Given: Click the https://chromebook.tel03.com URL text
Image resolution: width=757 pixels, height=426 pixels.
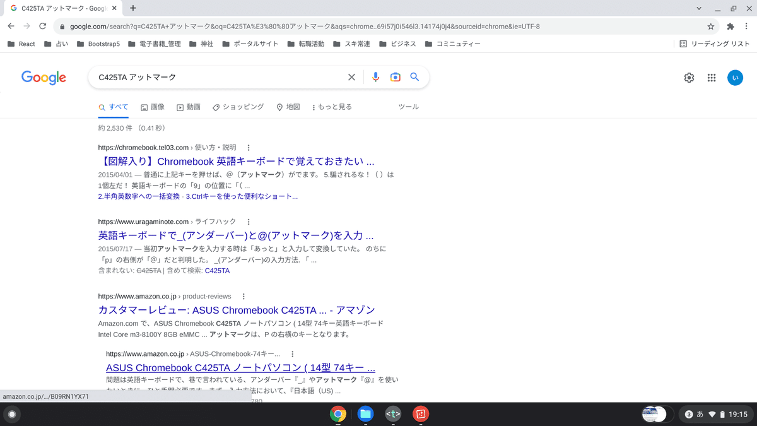Looking at the screenshot, I should [x=143, y=148].
